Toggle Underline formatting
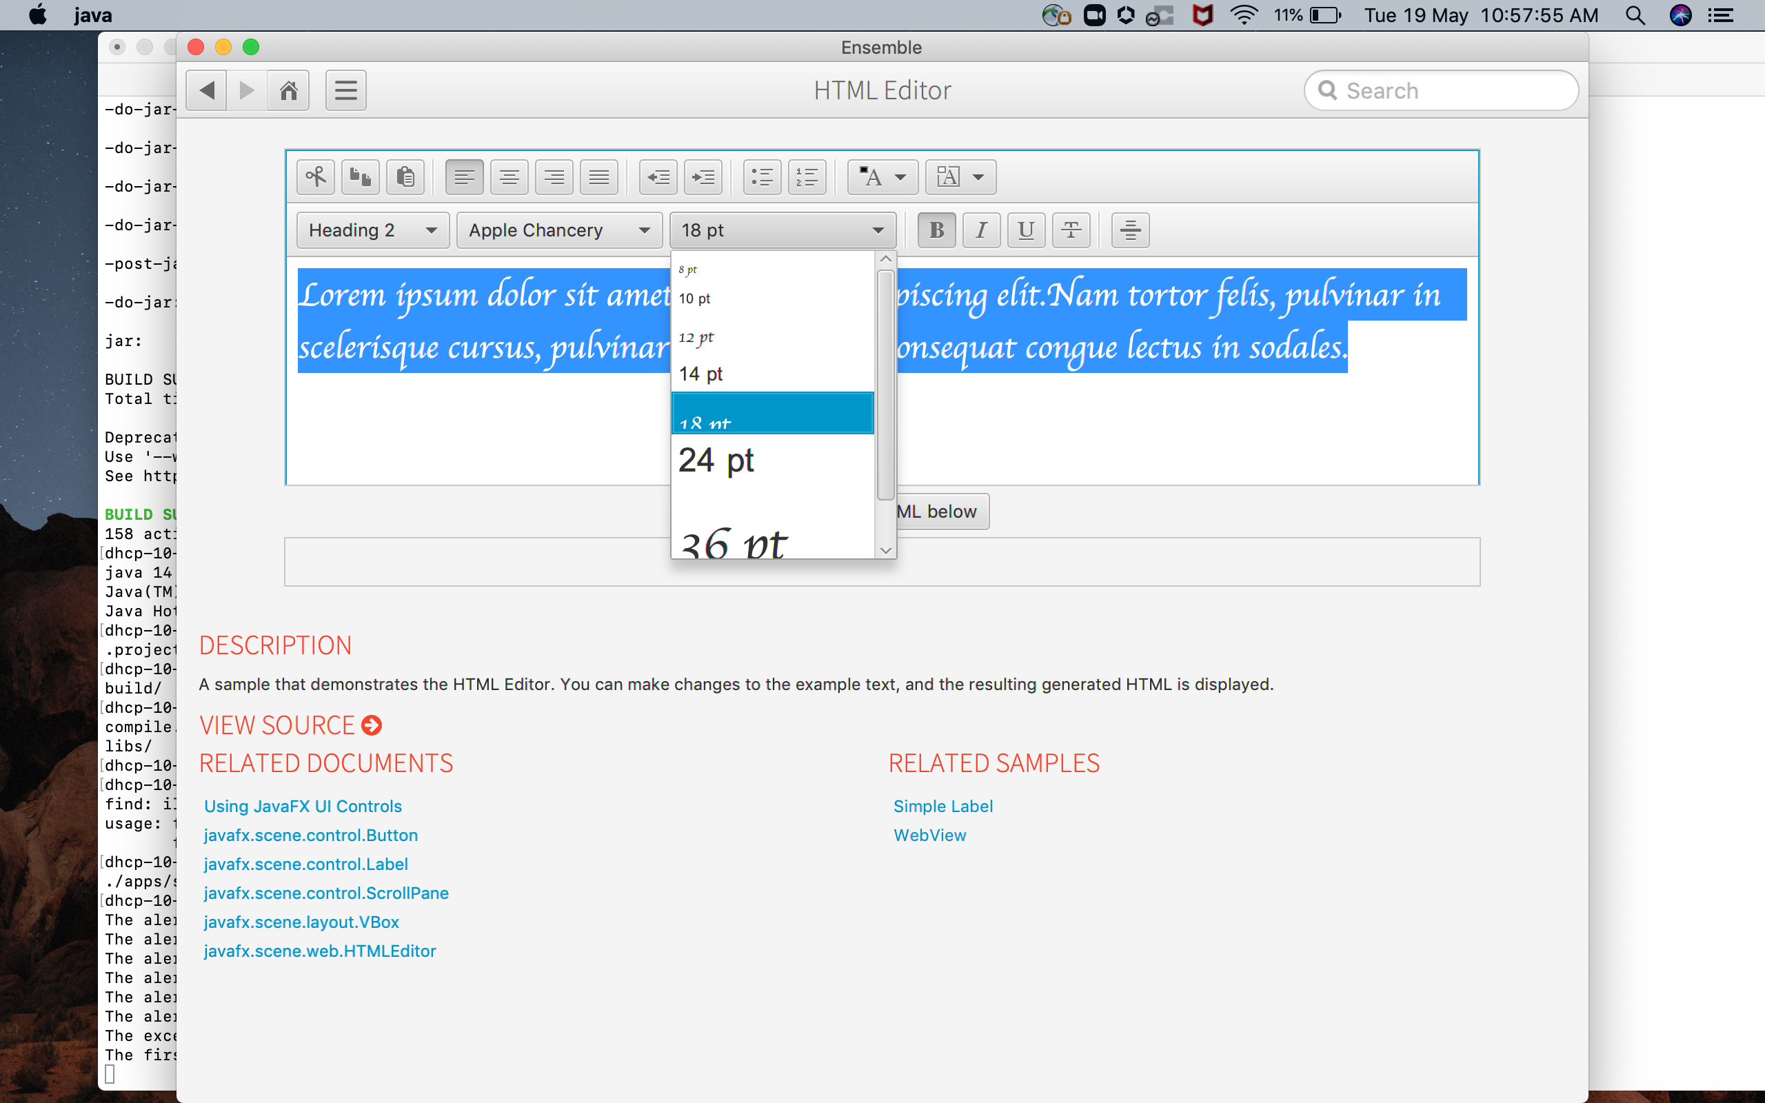 [x=1026, y=230]
